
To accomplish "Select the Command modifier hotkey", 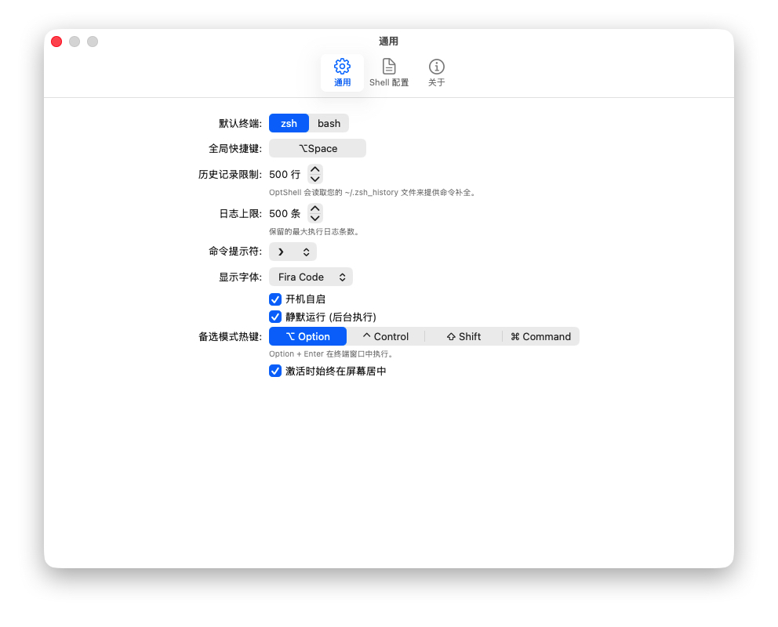I will click(541, 336).
